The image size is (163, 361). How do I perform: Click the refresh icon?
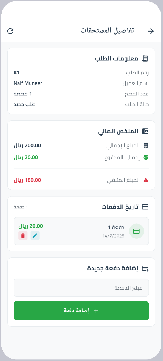coord(10,31)
